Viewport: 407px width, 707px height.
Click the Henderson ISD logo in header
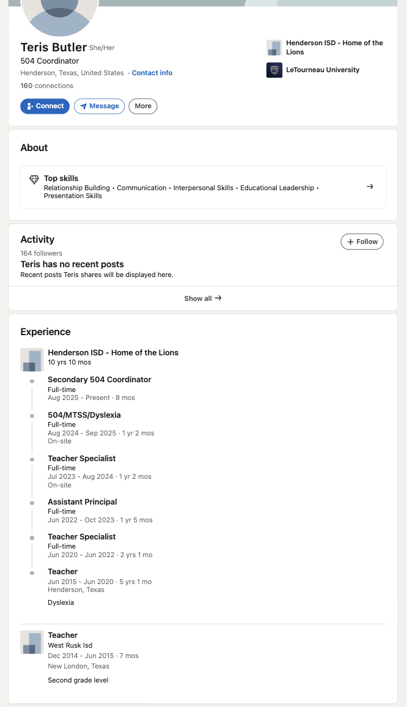click(x=274, y=47)
